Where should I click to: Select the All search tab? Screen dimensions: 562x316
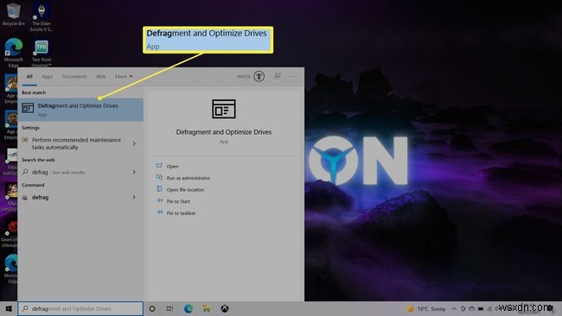pos(29,77)
